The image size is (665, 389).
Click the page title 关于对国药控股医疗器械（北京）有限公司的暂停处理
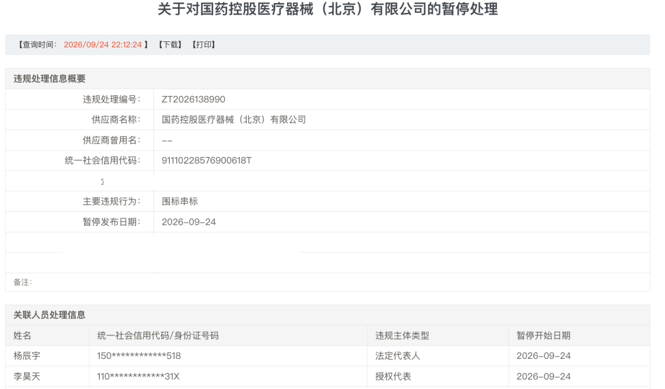pos(328,9)
